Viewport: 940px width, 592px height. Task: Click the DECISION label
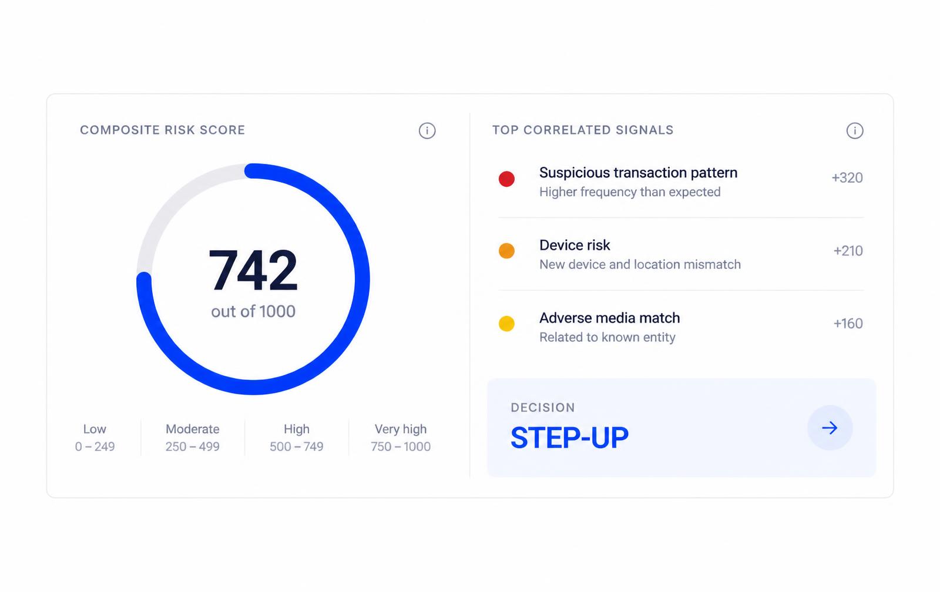[x=543, y=408]
